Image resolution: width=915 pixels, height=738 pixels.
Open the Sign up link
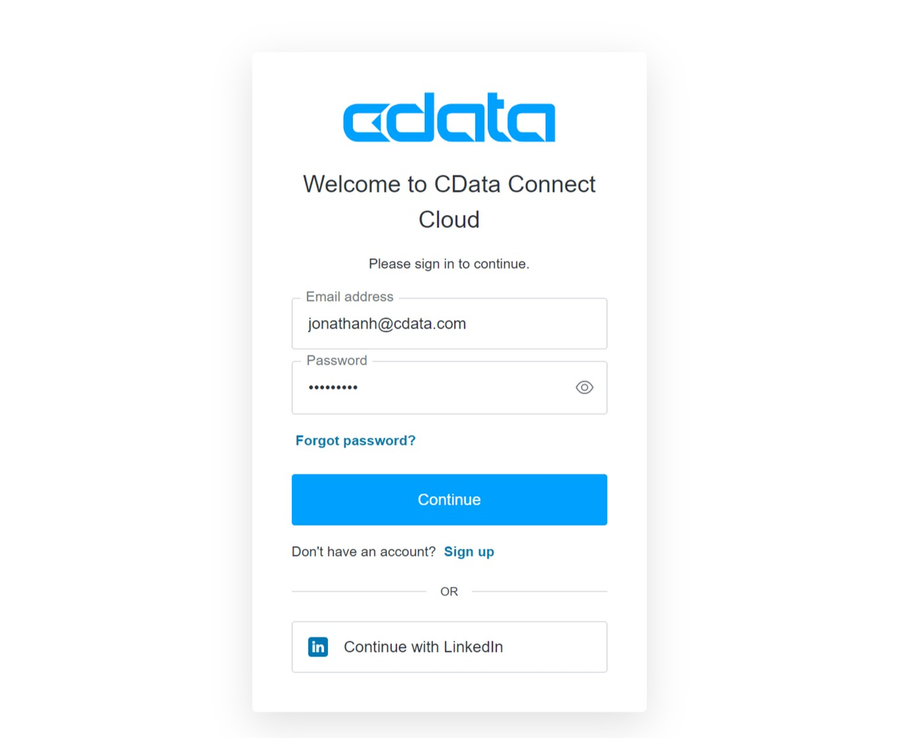pyautogui.click(x=469, y=551)
